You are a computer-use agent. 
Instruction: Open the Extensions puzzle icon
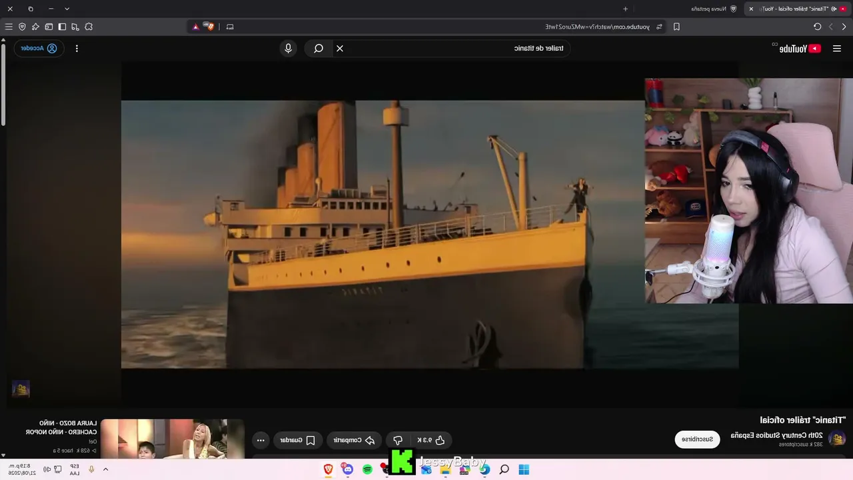coord(89,27)
